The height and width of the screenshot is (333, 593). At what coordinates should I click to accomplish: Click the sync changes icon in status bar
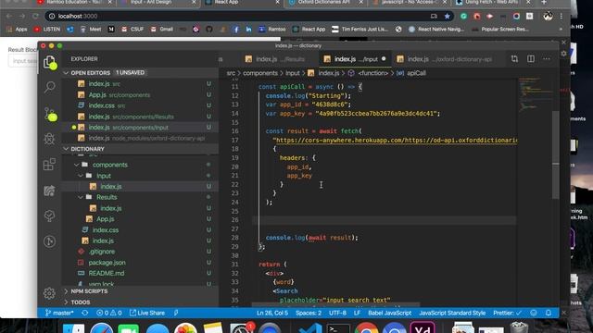tap(85, 313)
